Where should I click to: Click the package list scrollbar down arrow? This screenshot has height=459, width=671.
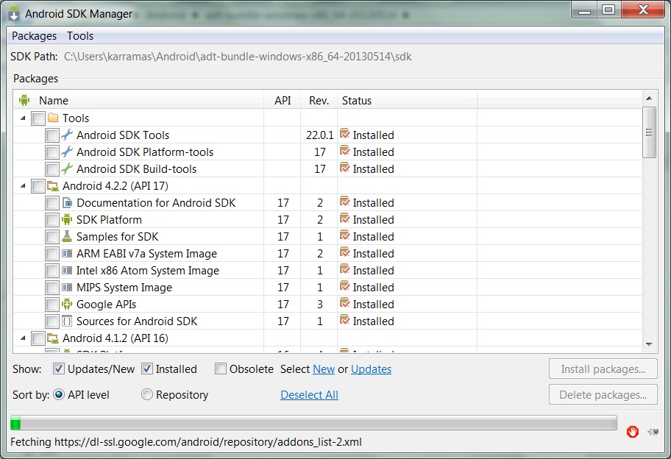point(649,344)
